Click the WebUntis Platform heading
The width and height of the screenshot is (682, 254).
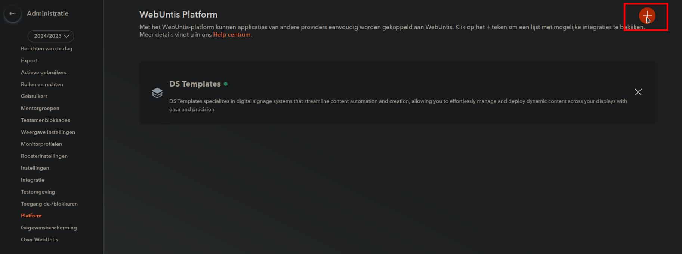[x=178, y=15]
